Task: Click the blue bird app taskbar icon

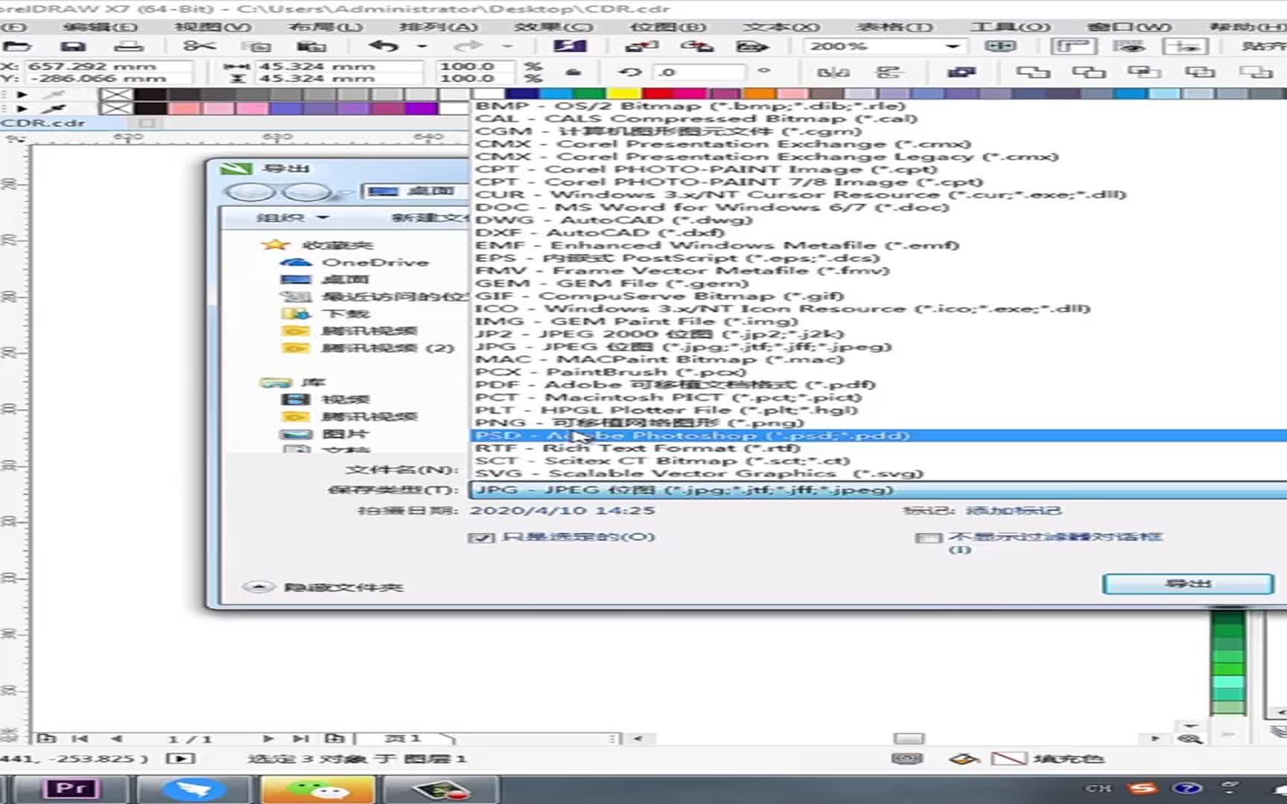Action: coord(194,789)
